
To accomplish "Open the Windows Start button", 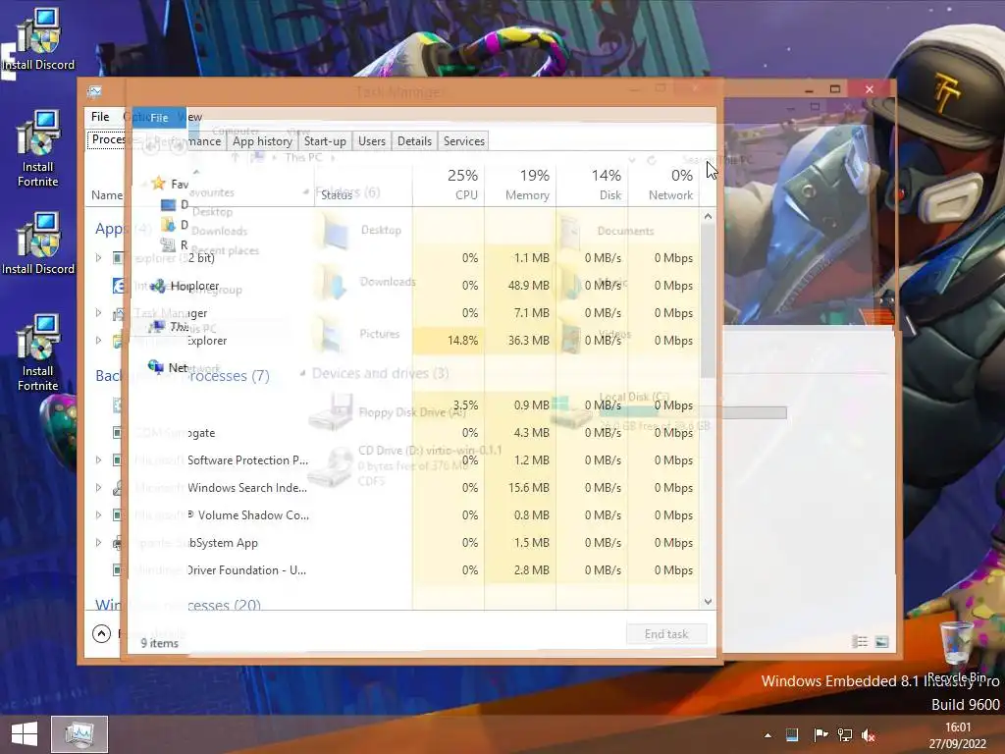I will [x=25, y=734].
